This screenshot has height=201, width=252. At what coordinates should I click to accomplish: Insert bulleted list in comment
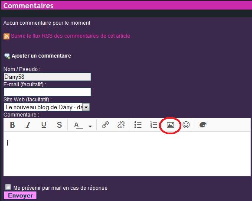pos(138,125)
